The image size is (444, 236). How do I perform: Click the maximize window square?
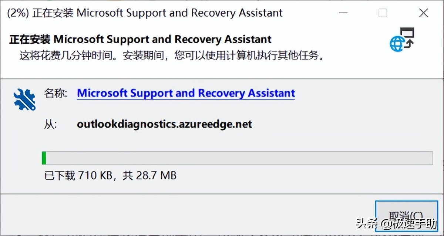click(x=383, y=13)
